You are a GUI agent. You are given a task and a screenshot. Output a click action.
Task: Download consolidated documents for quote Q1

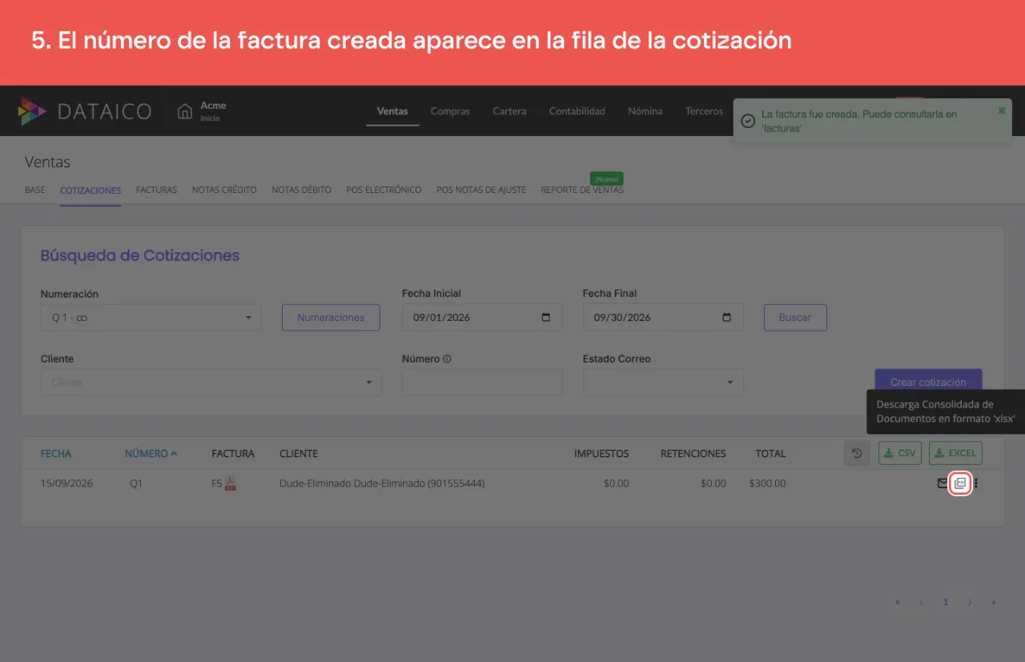coord(960,483)
